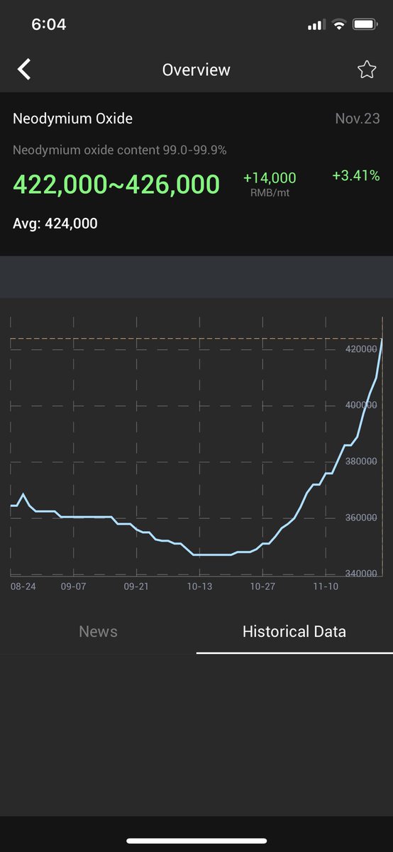Viewport: 393px width, 852px height.
Task: Tap the 380000 y-axis label
Action: [361, 461]
